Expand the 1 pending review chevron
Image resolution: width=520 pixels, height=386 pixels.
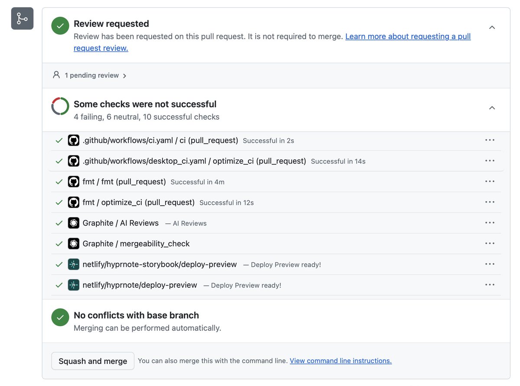pos(124,76)
